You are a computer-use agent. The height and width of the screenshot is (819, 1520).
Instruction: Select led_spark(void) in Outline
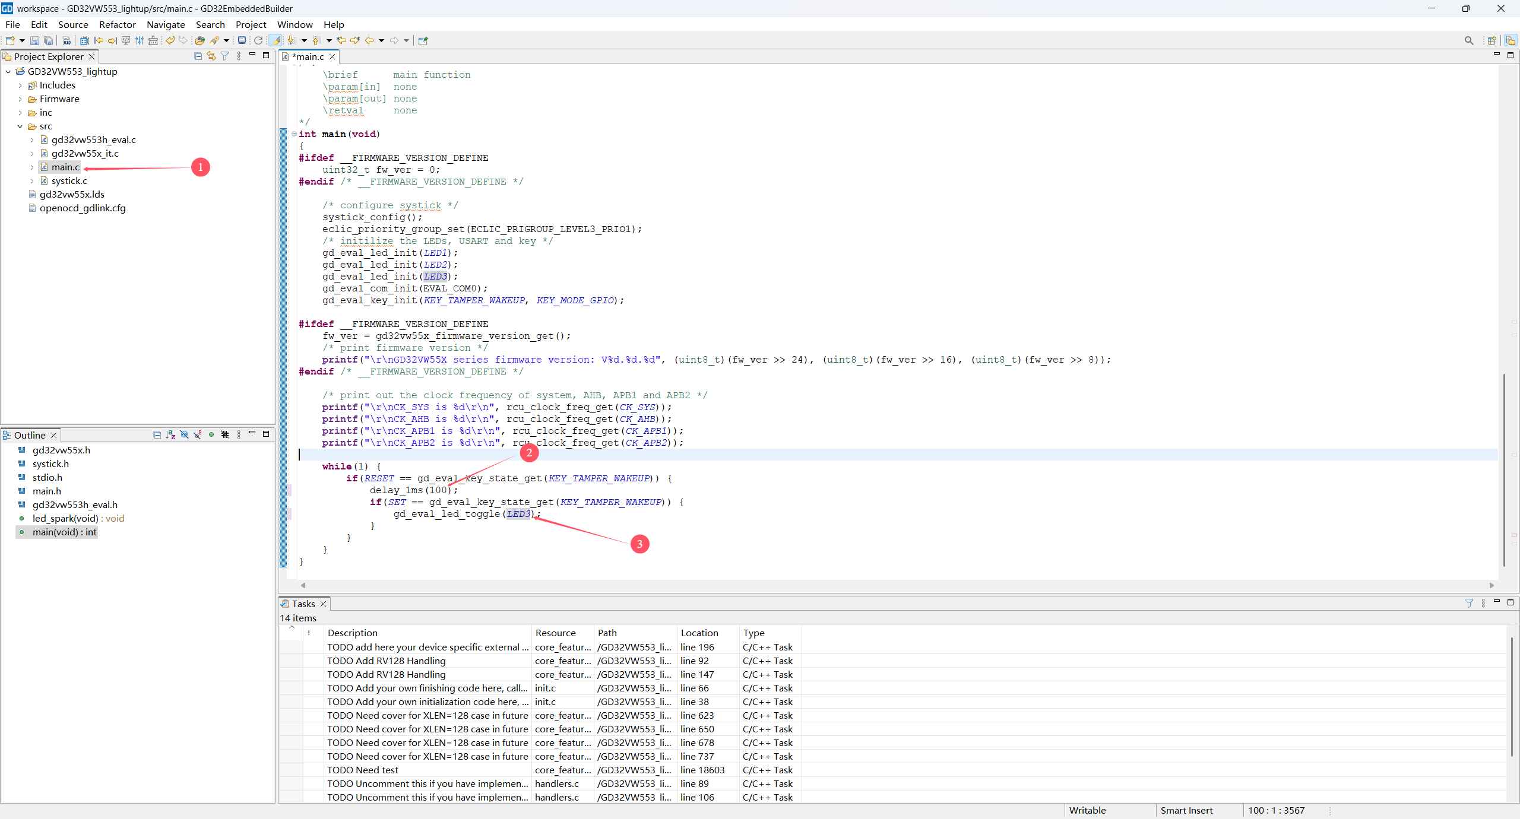point(65,518)
